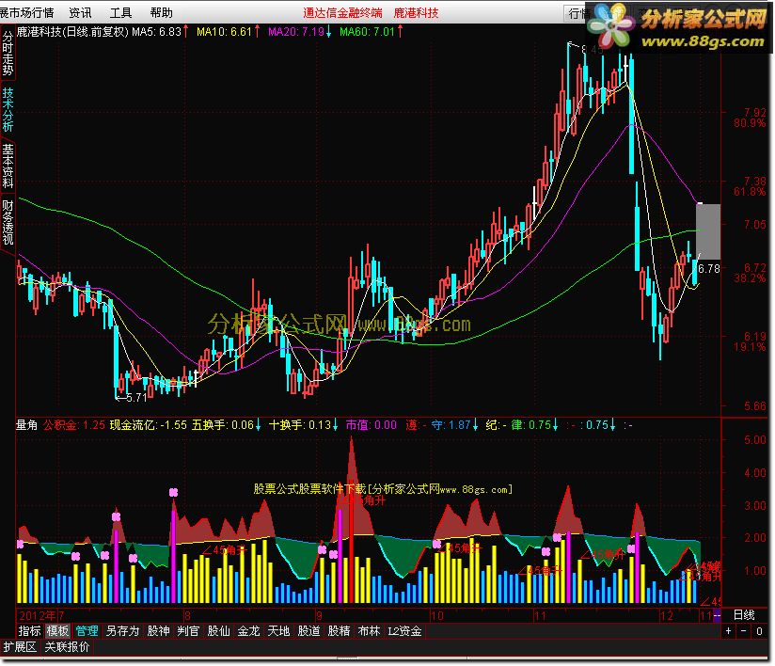
Task: Apply the 股神 template
Action: (158, 631)
